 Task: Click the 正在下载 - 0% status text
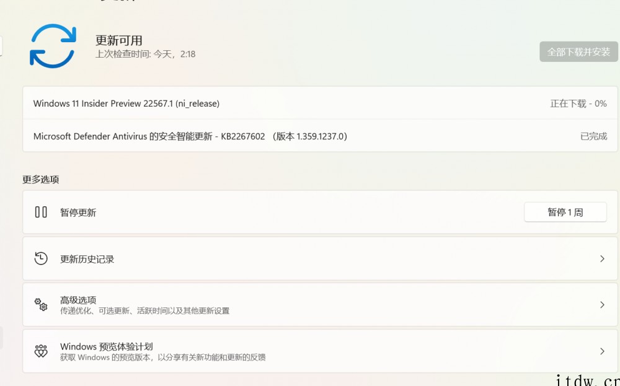tap(578, 103)
